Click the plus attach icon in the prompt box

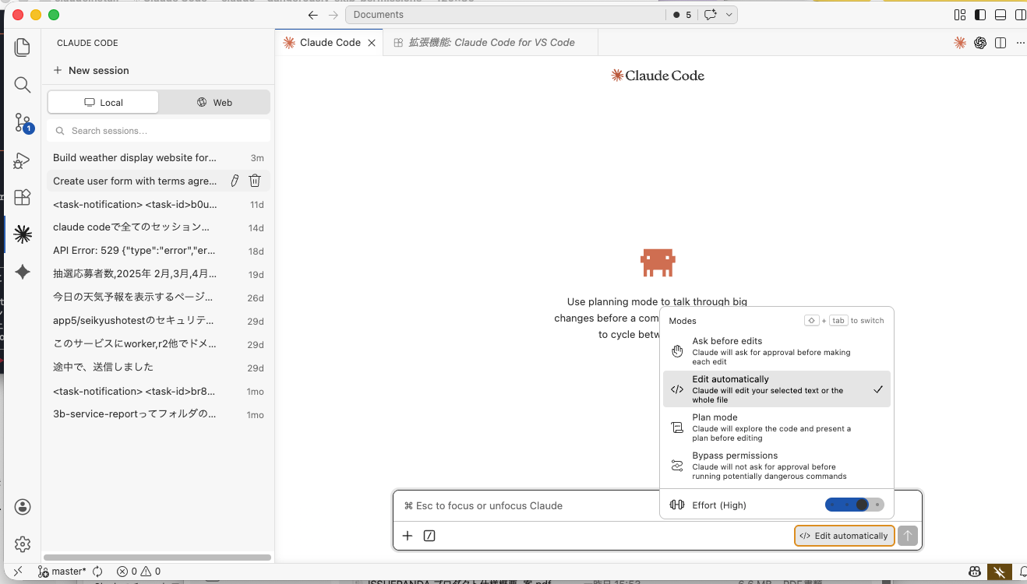pyautogui.click(x=408, y=536)
